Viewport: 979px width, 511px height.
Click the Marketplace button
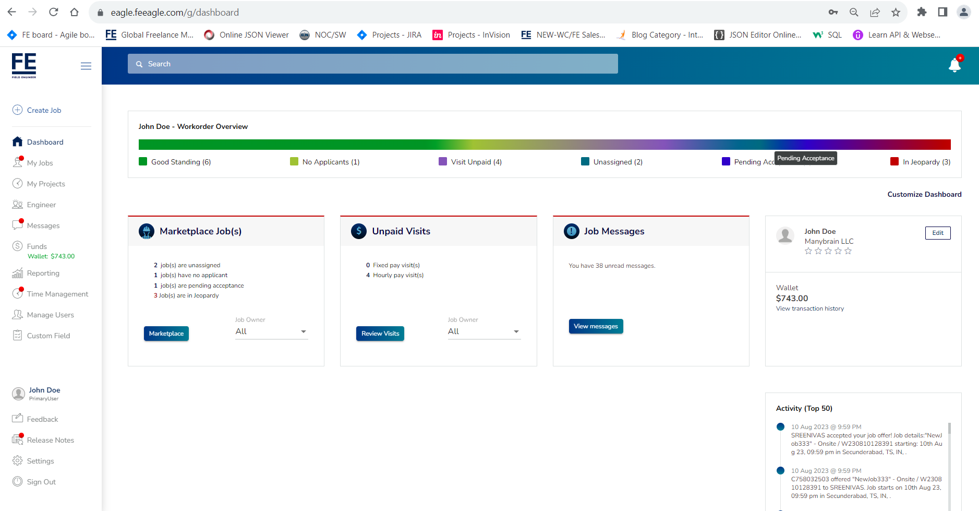[166, 334]
